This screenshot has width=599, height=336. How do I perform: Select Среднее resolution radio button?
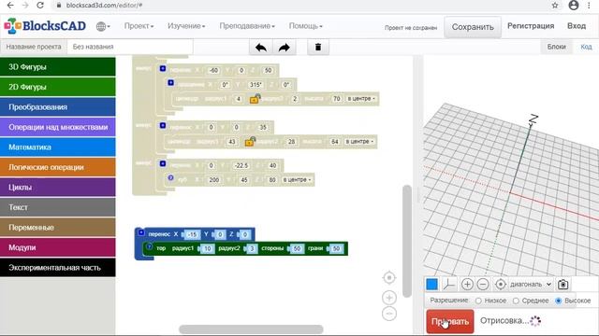point(516,301)
